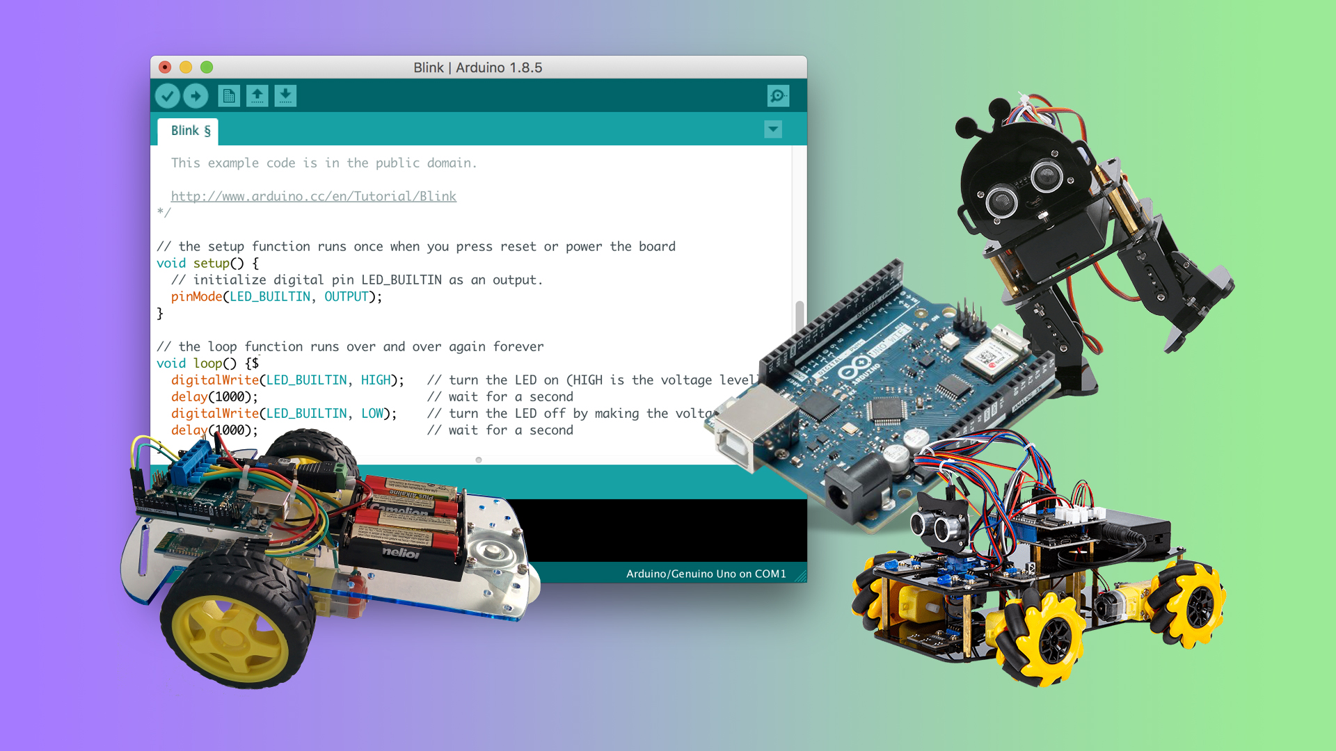The width and height of the screenshot is (1336, 751).
Task: Click the comment 'This example code is in the public domain.'
Action: [324, 163]
